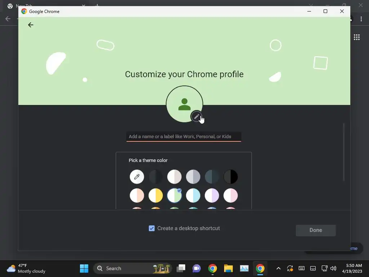Image resolution: width=369 pixels, height=277 pixels.
Task: Choose the lavender theme color
Action: pyautogui.click(x=212, y=195)
